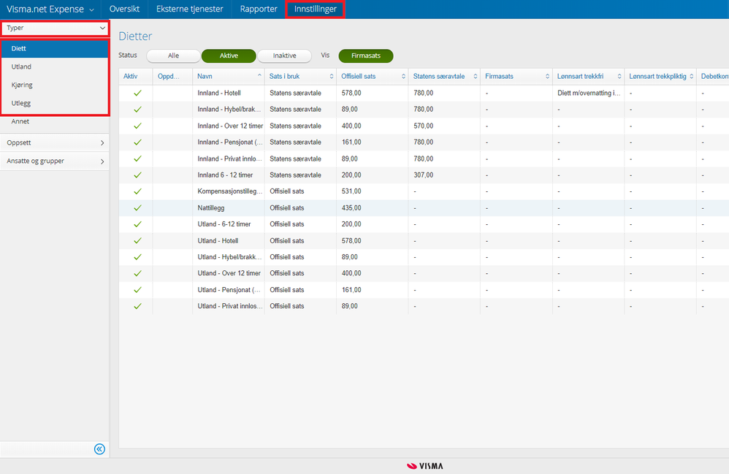
Task: Open Eksterne tjenester tab
Action: (x=190, y=9)
